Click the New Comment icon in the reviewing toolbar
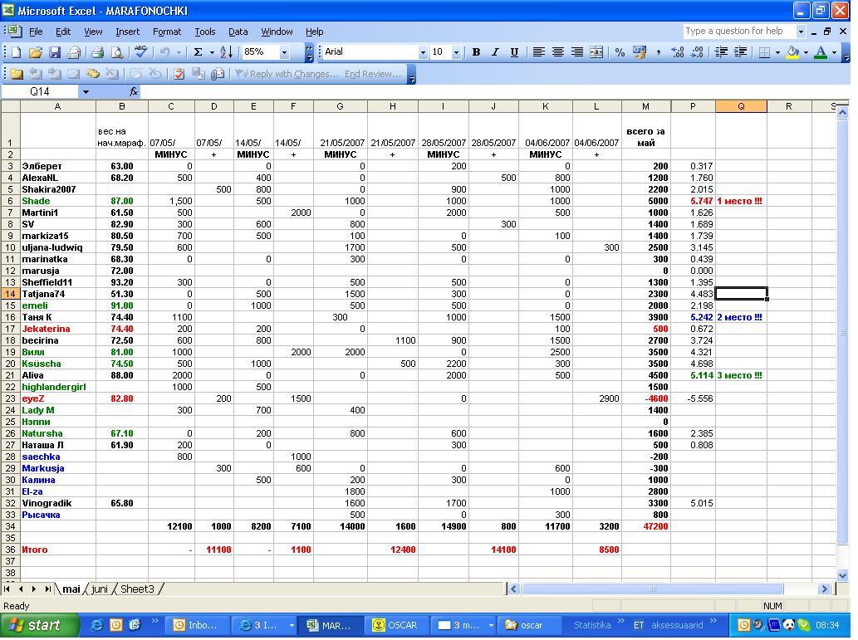The height and width of the screenshot is (640, 858). pos(16,74)
